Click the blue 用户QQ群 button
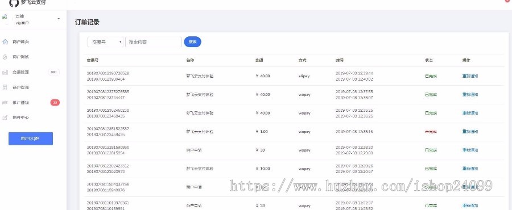The image size is (512, 210). point(31,138)
